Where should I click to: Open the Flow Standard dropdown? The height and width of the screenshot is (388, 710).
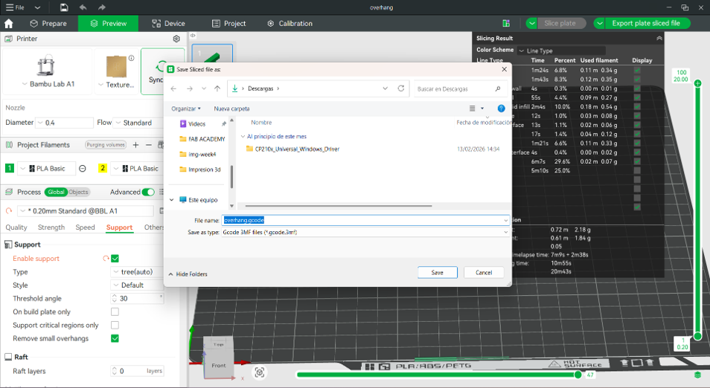coord(138,123)
